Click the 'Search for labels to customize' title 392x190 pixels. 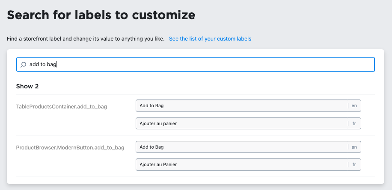tap(101, 15)
